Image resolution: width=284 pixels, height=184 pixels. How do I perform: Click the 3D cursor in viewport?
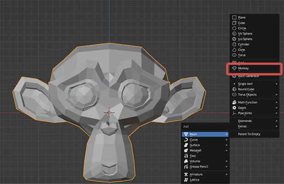(109, 113)
